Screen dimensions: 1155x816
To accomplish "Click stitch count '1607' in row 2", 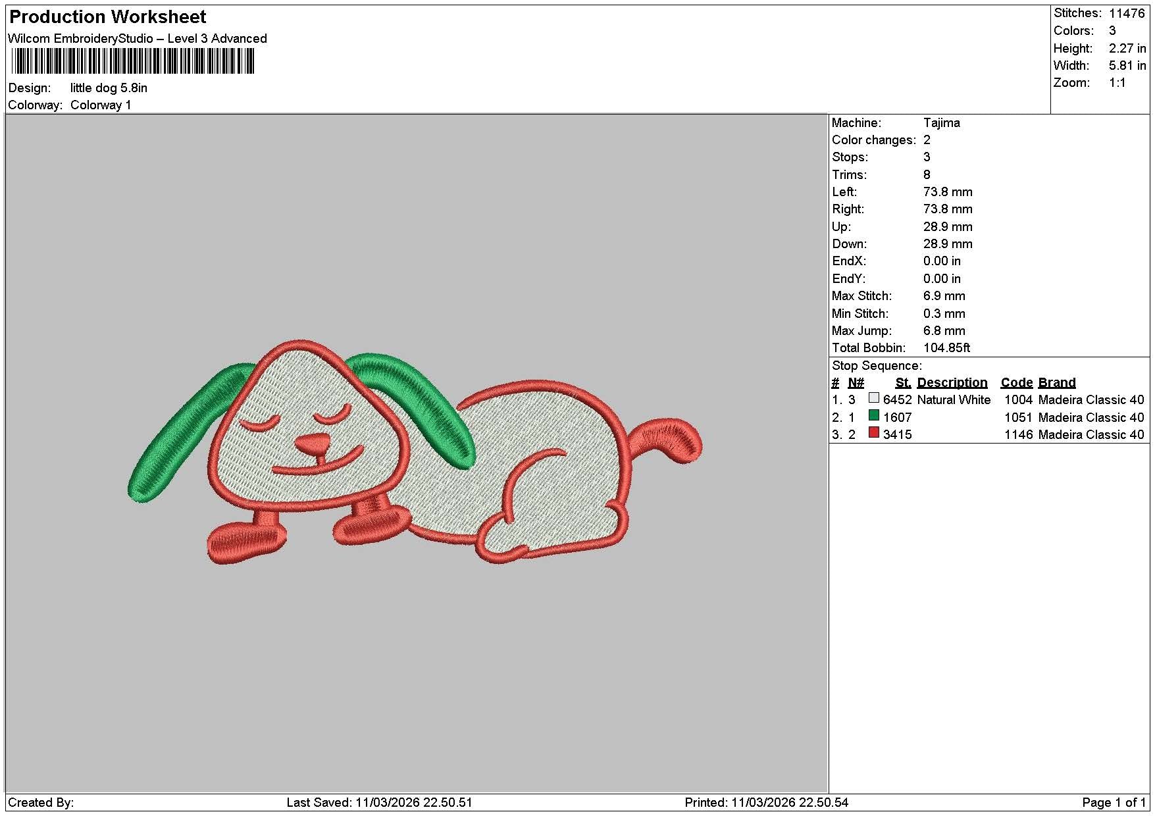I will (x=897, y=417).
